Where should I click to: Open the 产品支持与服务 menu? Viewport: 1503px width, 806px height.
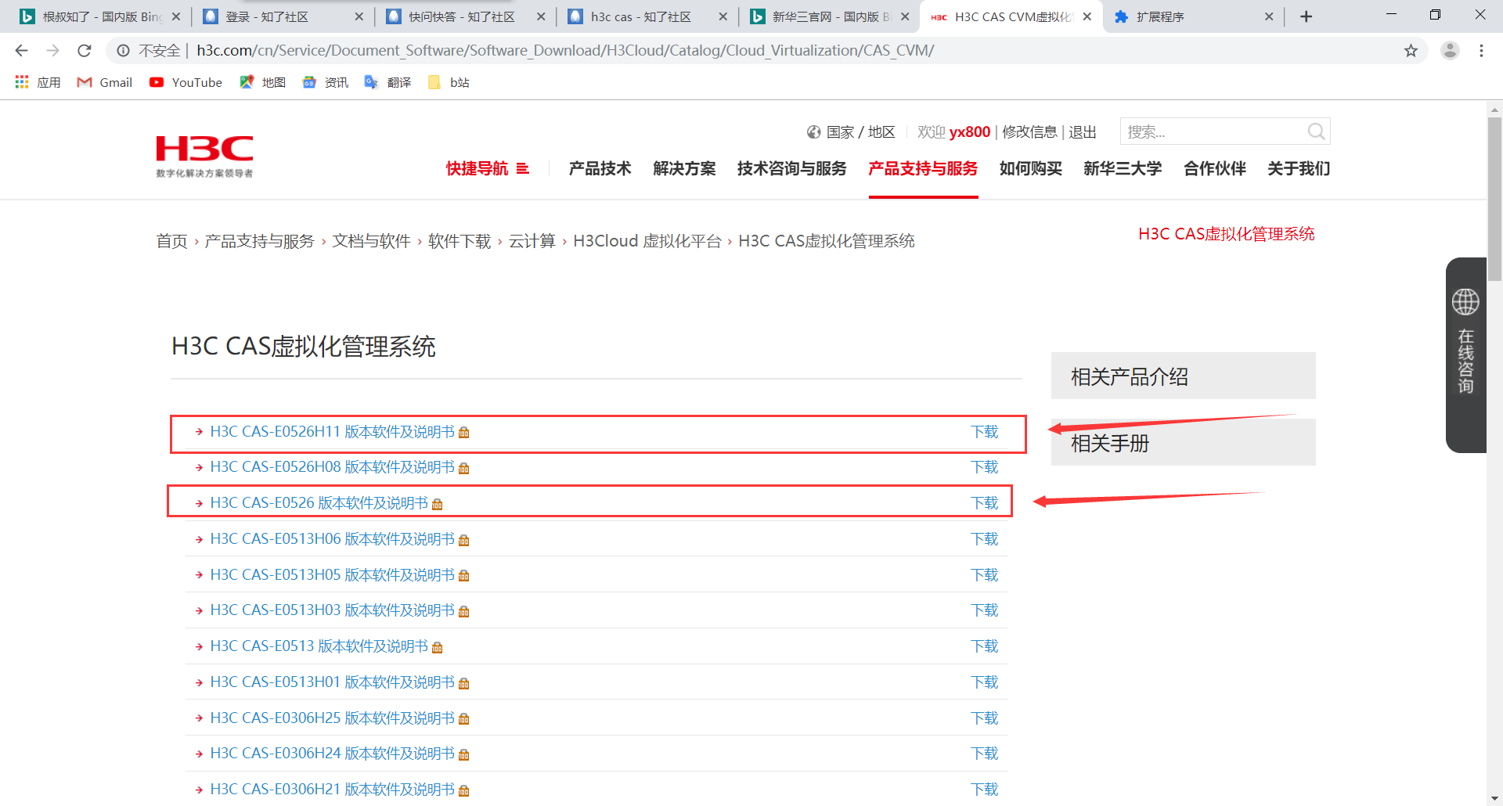pyautogui.click(x=923, y=168)
